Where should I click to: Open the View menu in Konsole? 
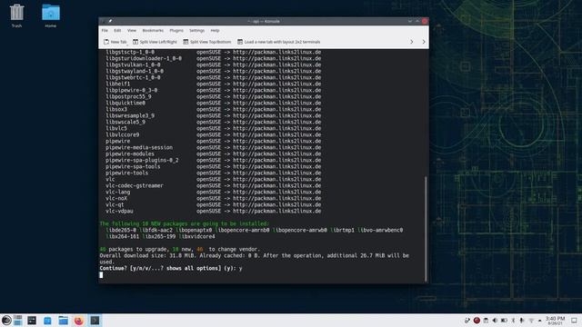132,30
